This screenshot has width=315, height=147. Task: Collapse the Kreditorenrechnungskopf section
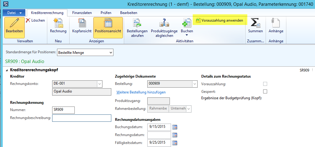(x=7, y=70)
